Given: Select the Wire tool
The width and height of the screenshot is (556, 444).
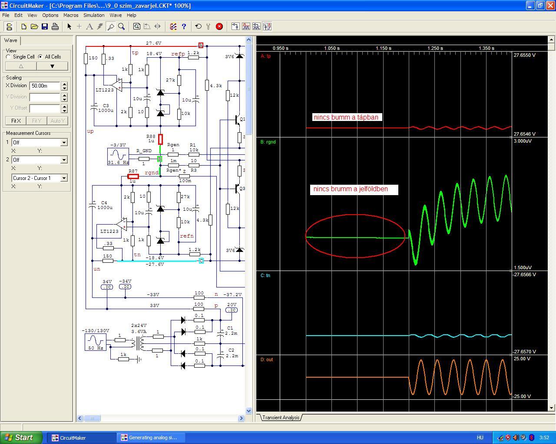Looking at the screenshot, I should point(79,26).
